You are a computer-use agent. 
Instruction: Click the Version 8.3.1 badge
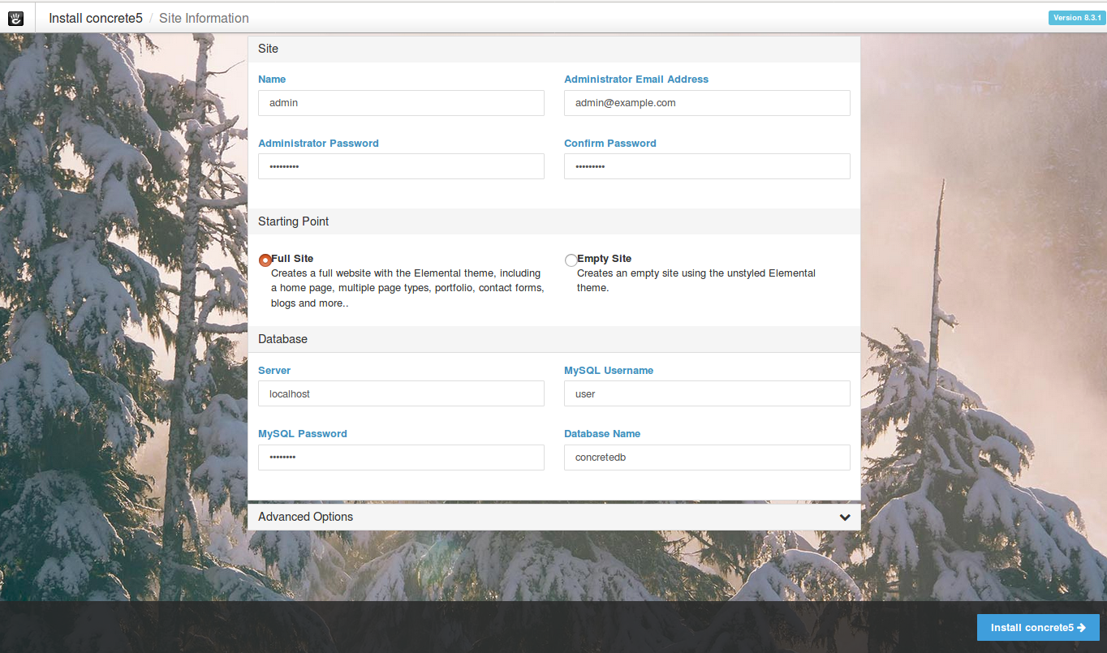point(1076,18)
